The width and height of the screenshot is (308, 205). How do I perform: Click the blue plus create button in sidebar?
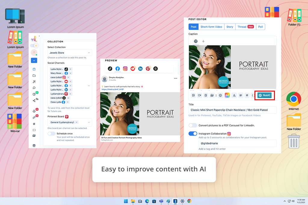coord(34,61)
